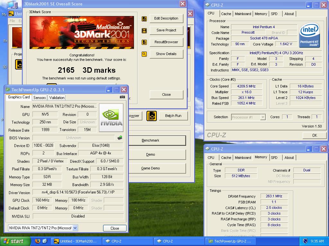Switch to the Validation tab in GPU-Z

57,97
